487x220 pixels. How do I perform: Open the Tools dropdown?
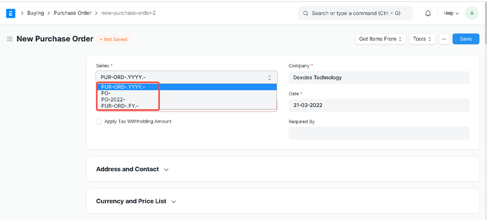(x=422, y=39)
